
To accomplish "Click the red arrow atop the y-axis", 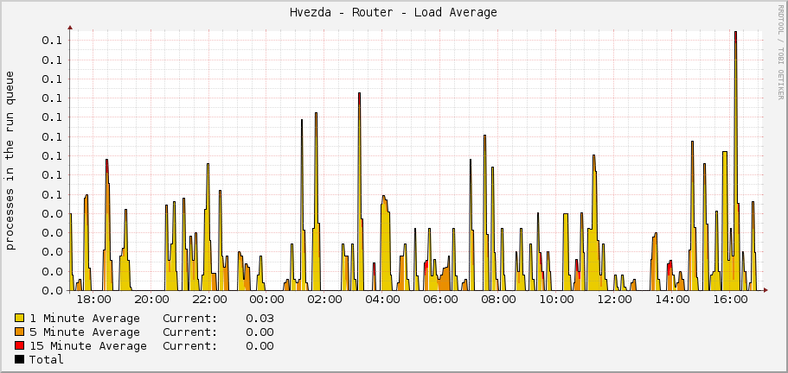I will [70, 28].
